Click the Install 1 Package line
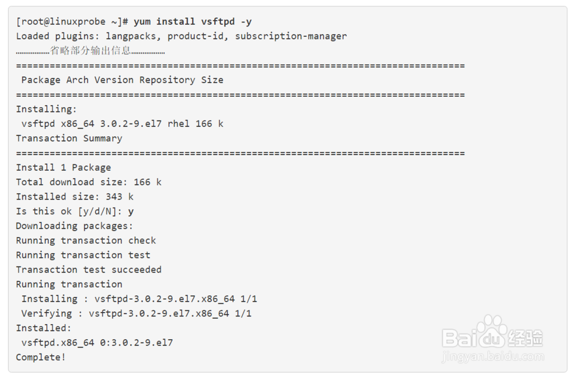576x376 pixels. [63, 167]
